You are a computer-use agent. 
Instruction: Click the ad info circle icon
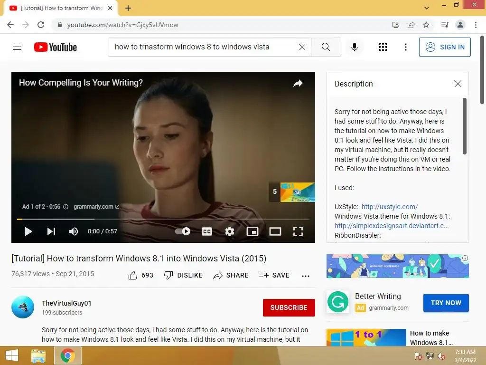pyautogui.click(x=65, y=207)
